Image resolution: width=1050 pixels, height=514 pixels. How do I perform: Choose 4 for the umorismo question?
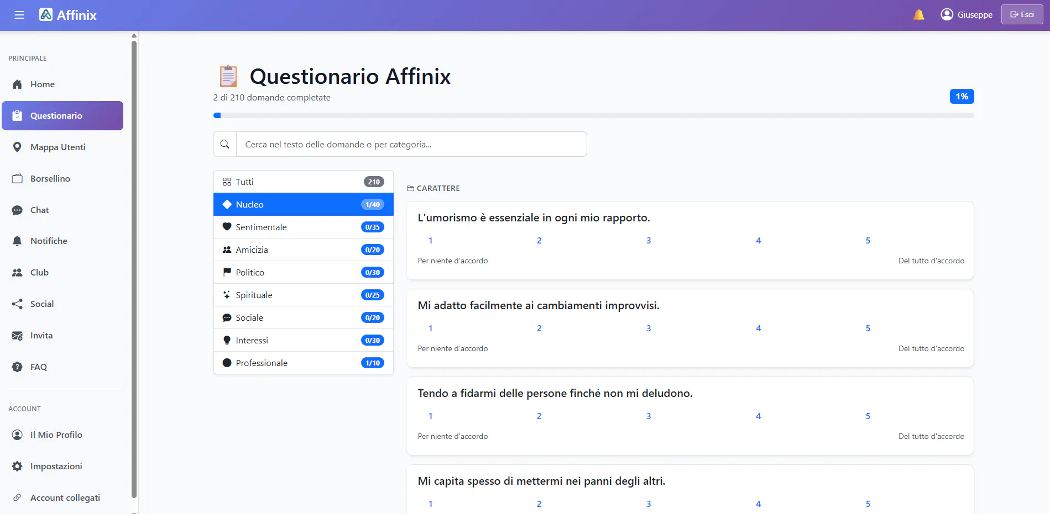(x=759, y=241)
